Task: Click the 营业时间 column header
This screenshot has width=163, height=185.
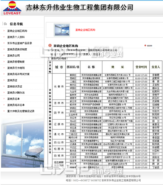Action: [141, 67]
